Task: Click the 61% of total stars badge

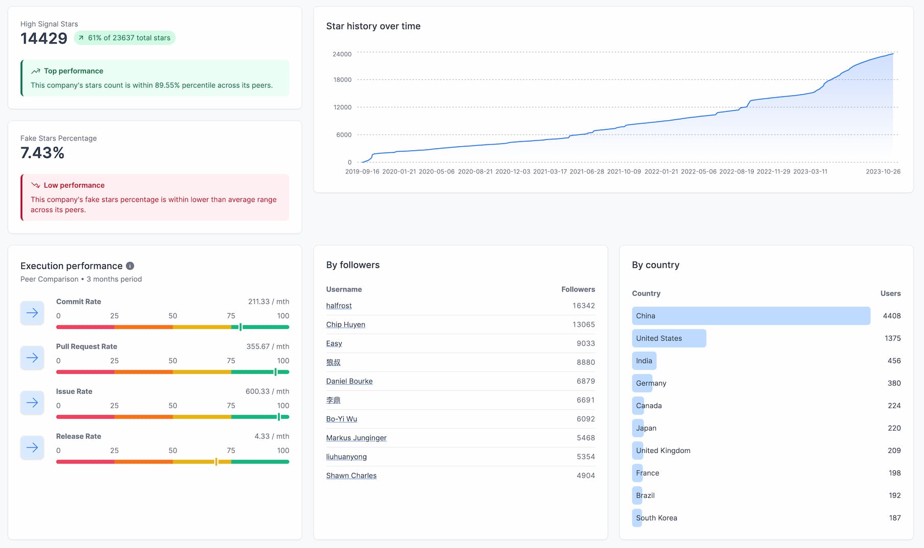Action: click(124, 37)
